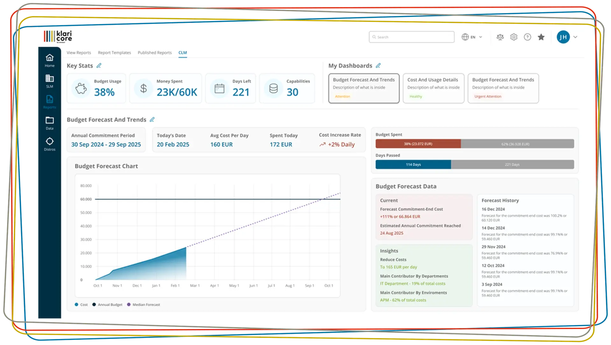Click the globe language icon
Image resolution: width=611 pixels, height=345 pixels.
pyautogui.click(x=465, y=37)
